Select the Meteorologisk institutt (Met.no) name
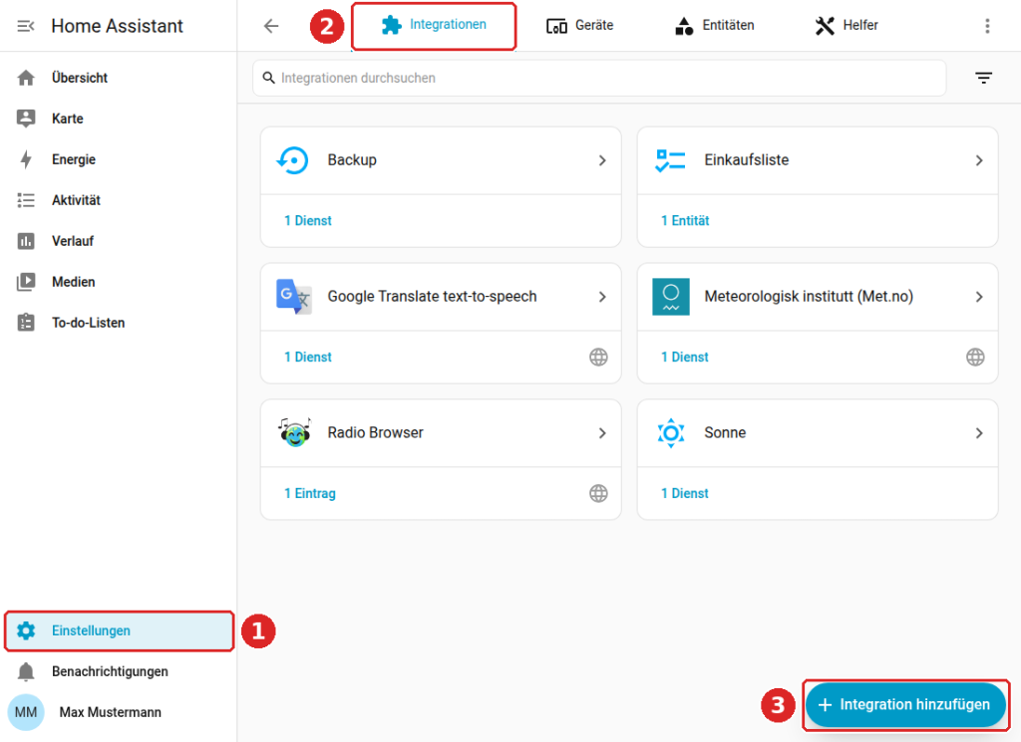This screenshot has height=742, width=1021. point(809,297)
